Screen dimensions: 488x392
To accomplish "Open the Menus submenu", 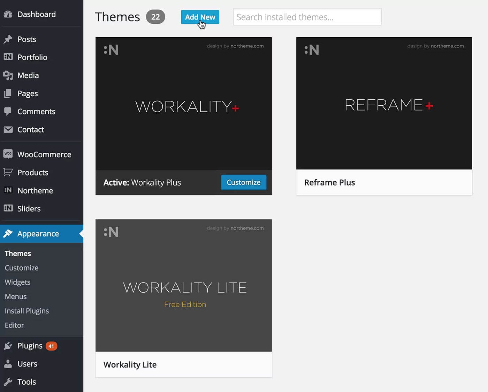I will point(16,296).
